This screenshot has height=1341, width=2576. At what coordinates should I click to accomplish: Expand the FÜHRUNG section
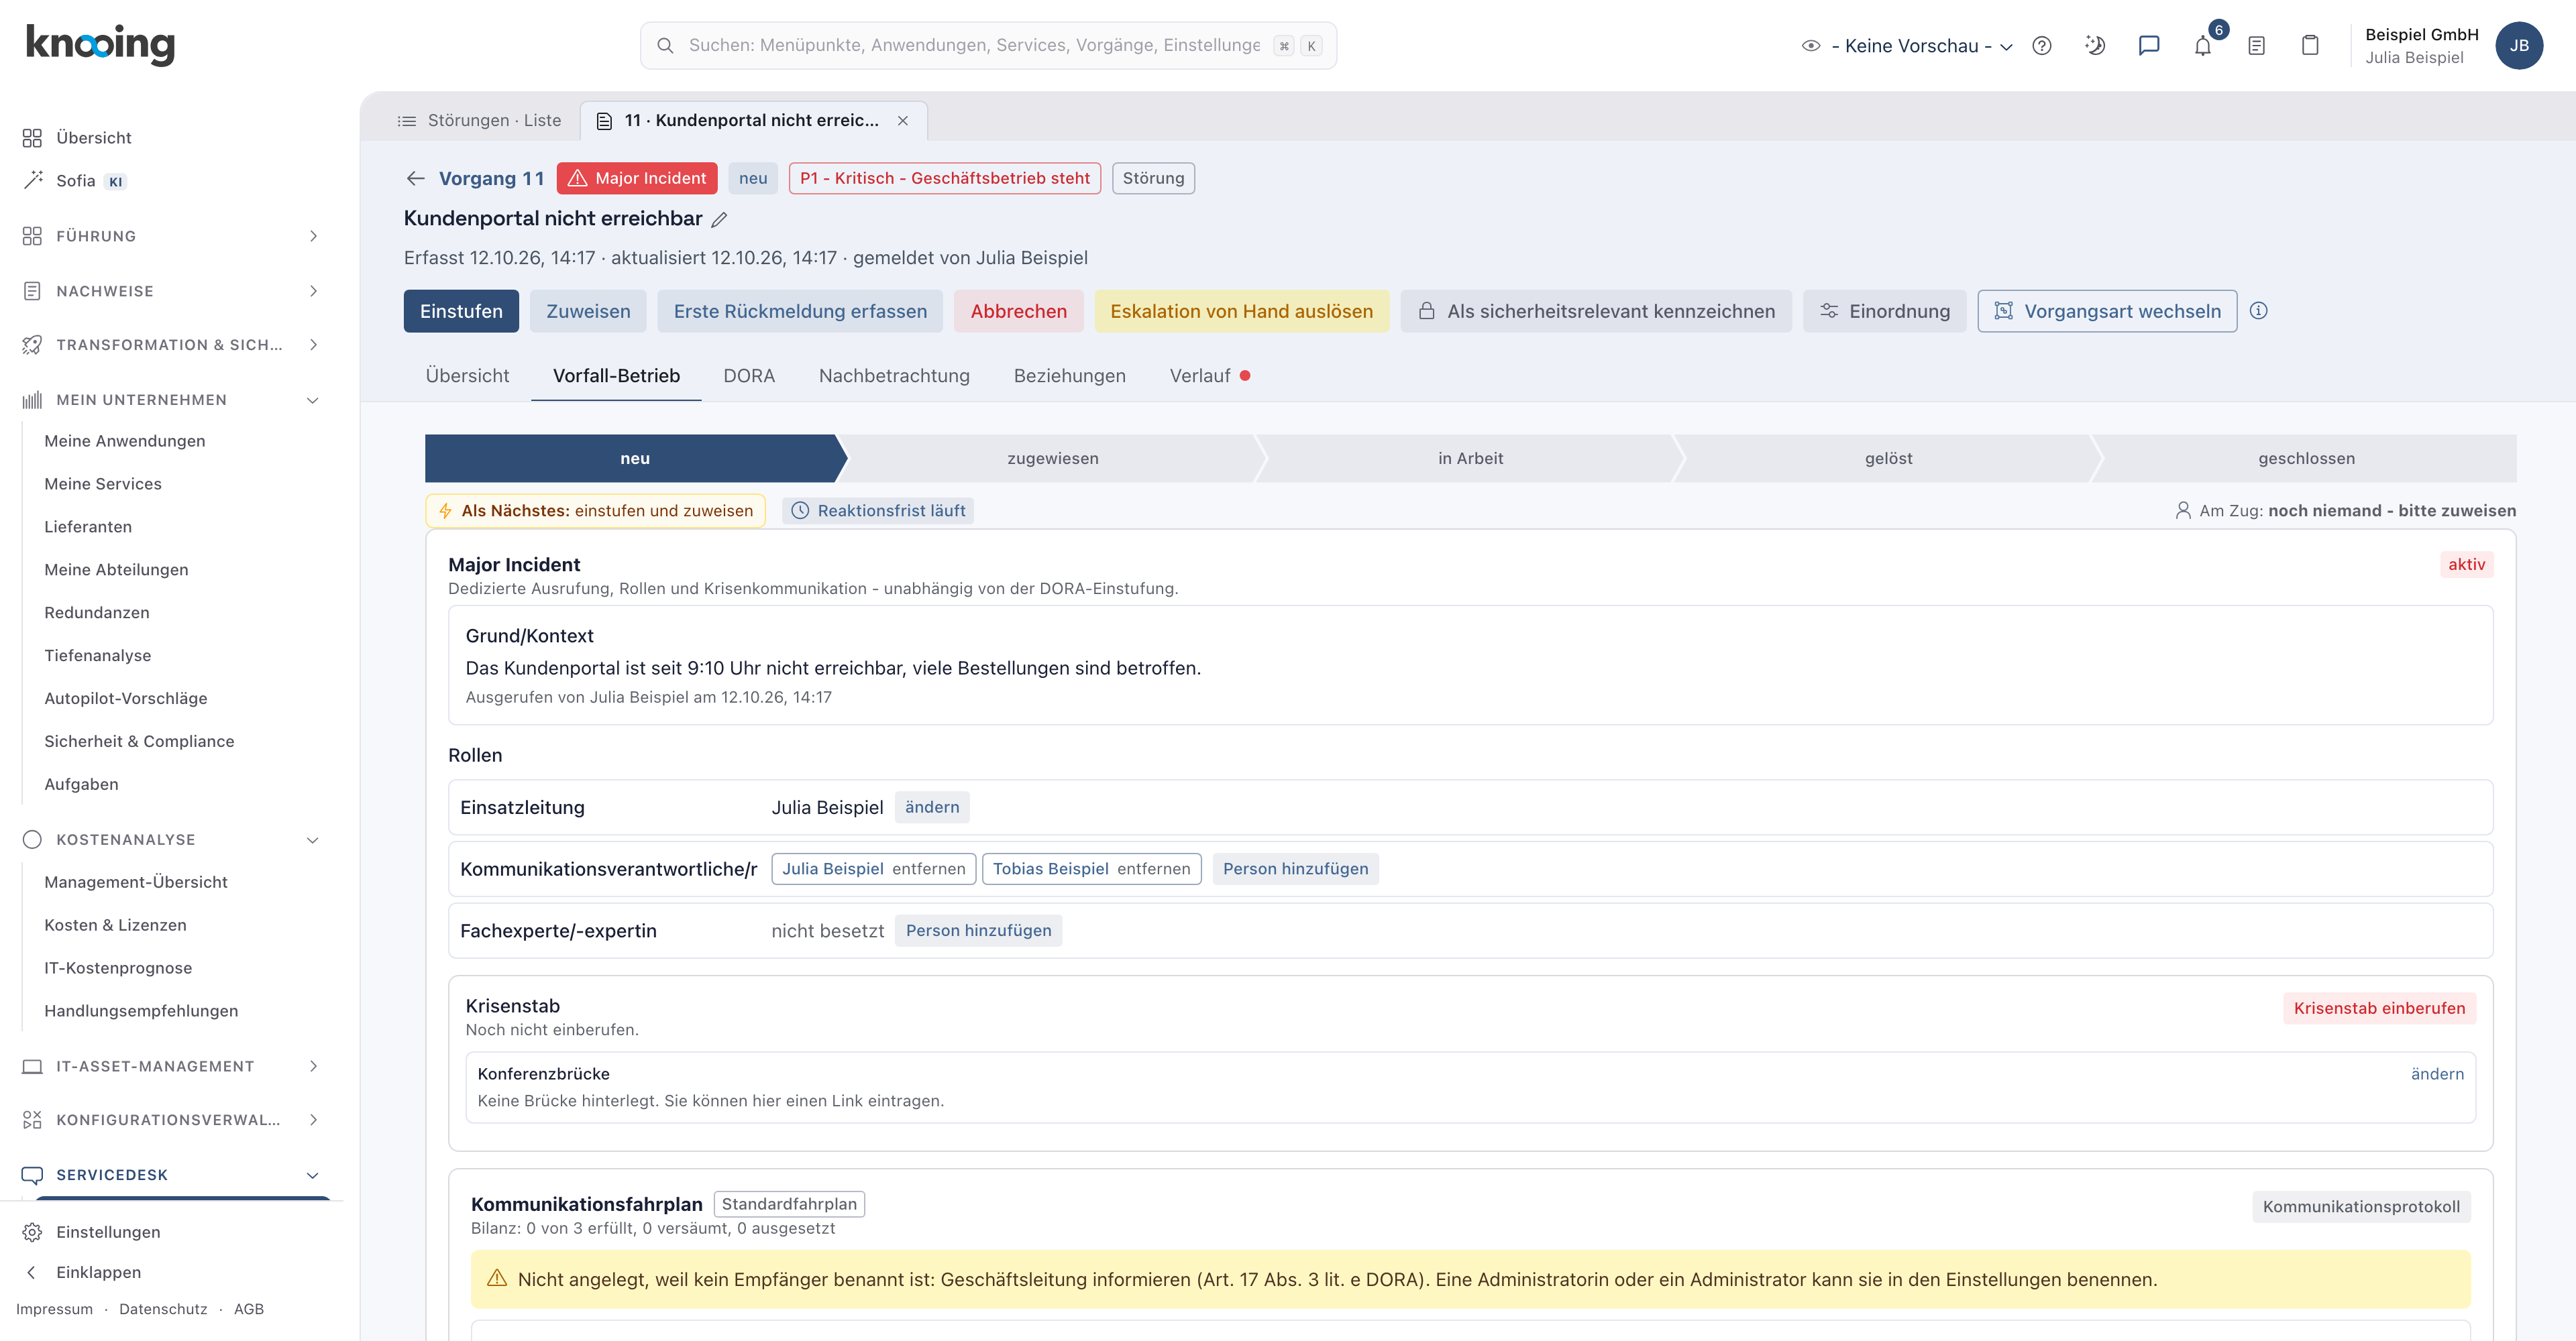171,236
